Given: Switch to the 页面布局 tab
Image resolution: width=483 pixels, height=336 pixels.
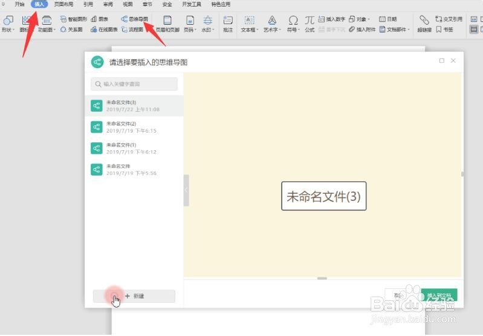Looking at the screenshot, I should click(x=63, y=4).
